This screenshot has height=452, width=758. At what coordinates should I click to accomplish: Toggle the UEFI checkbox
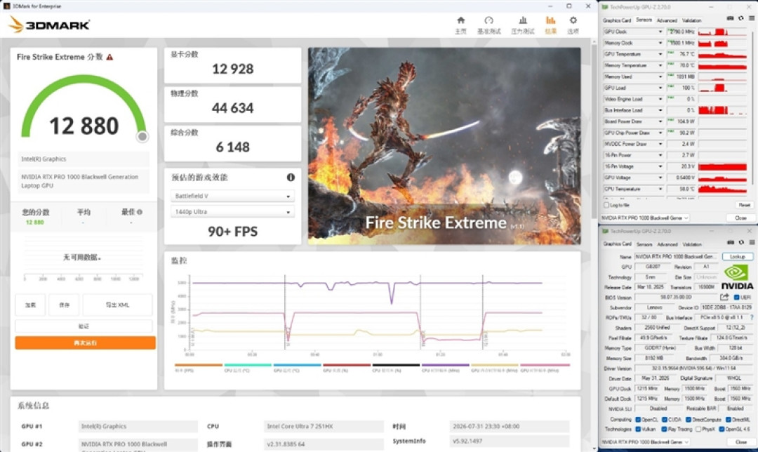tap(737, 298)
